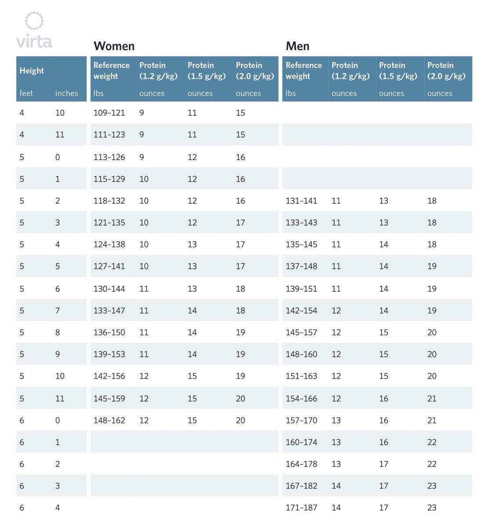Viewport: 488px width, 528px height.
Task: Click the virta wordmark text
Action: point(34,42)
